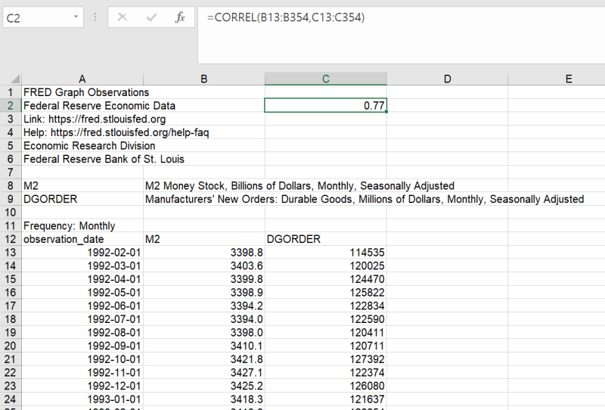605x410 pixels.
Task: Click DGORDER value 125822
Action: pos(326,293)
